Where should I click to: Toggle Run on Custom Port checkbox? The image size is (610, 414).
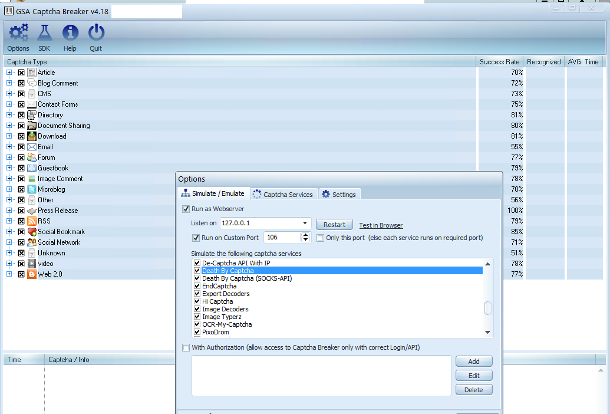196,238
